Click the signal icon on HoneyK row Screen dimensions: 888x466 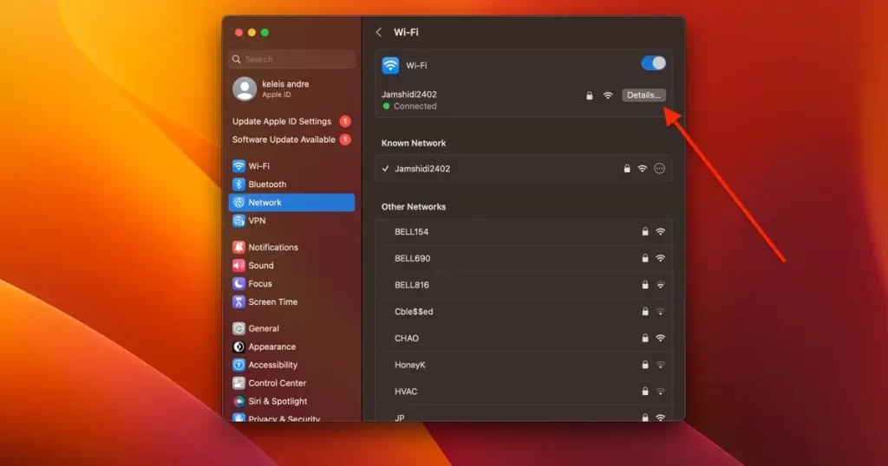pos(660,365)
